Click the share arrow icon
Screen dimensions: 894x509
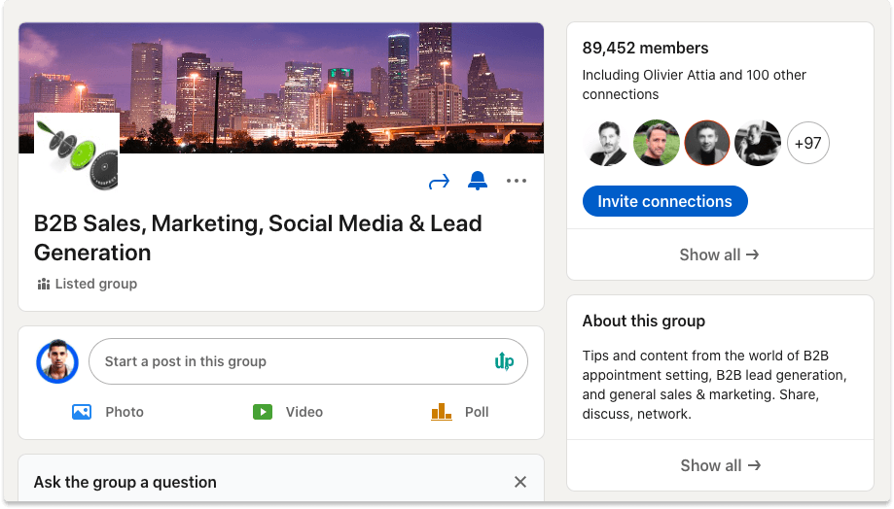[440, 182]
